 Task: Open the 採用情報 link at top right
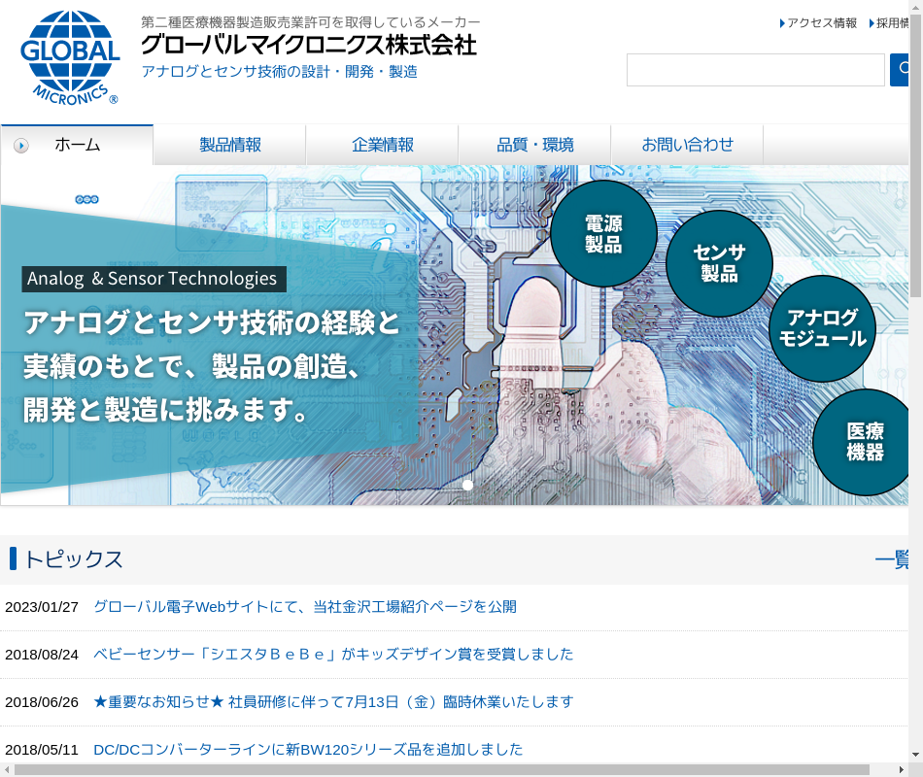point(890,23)
